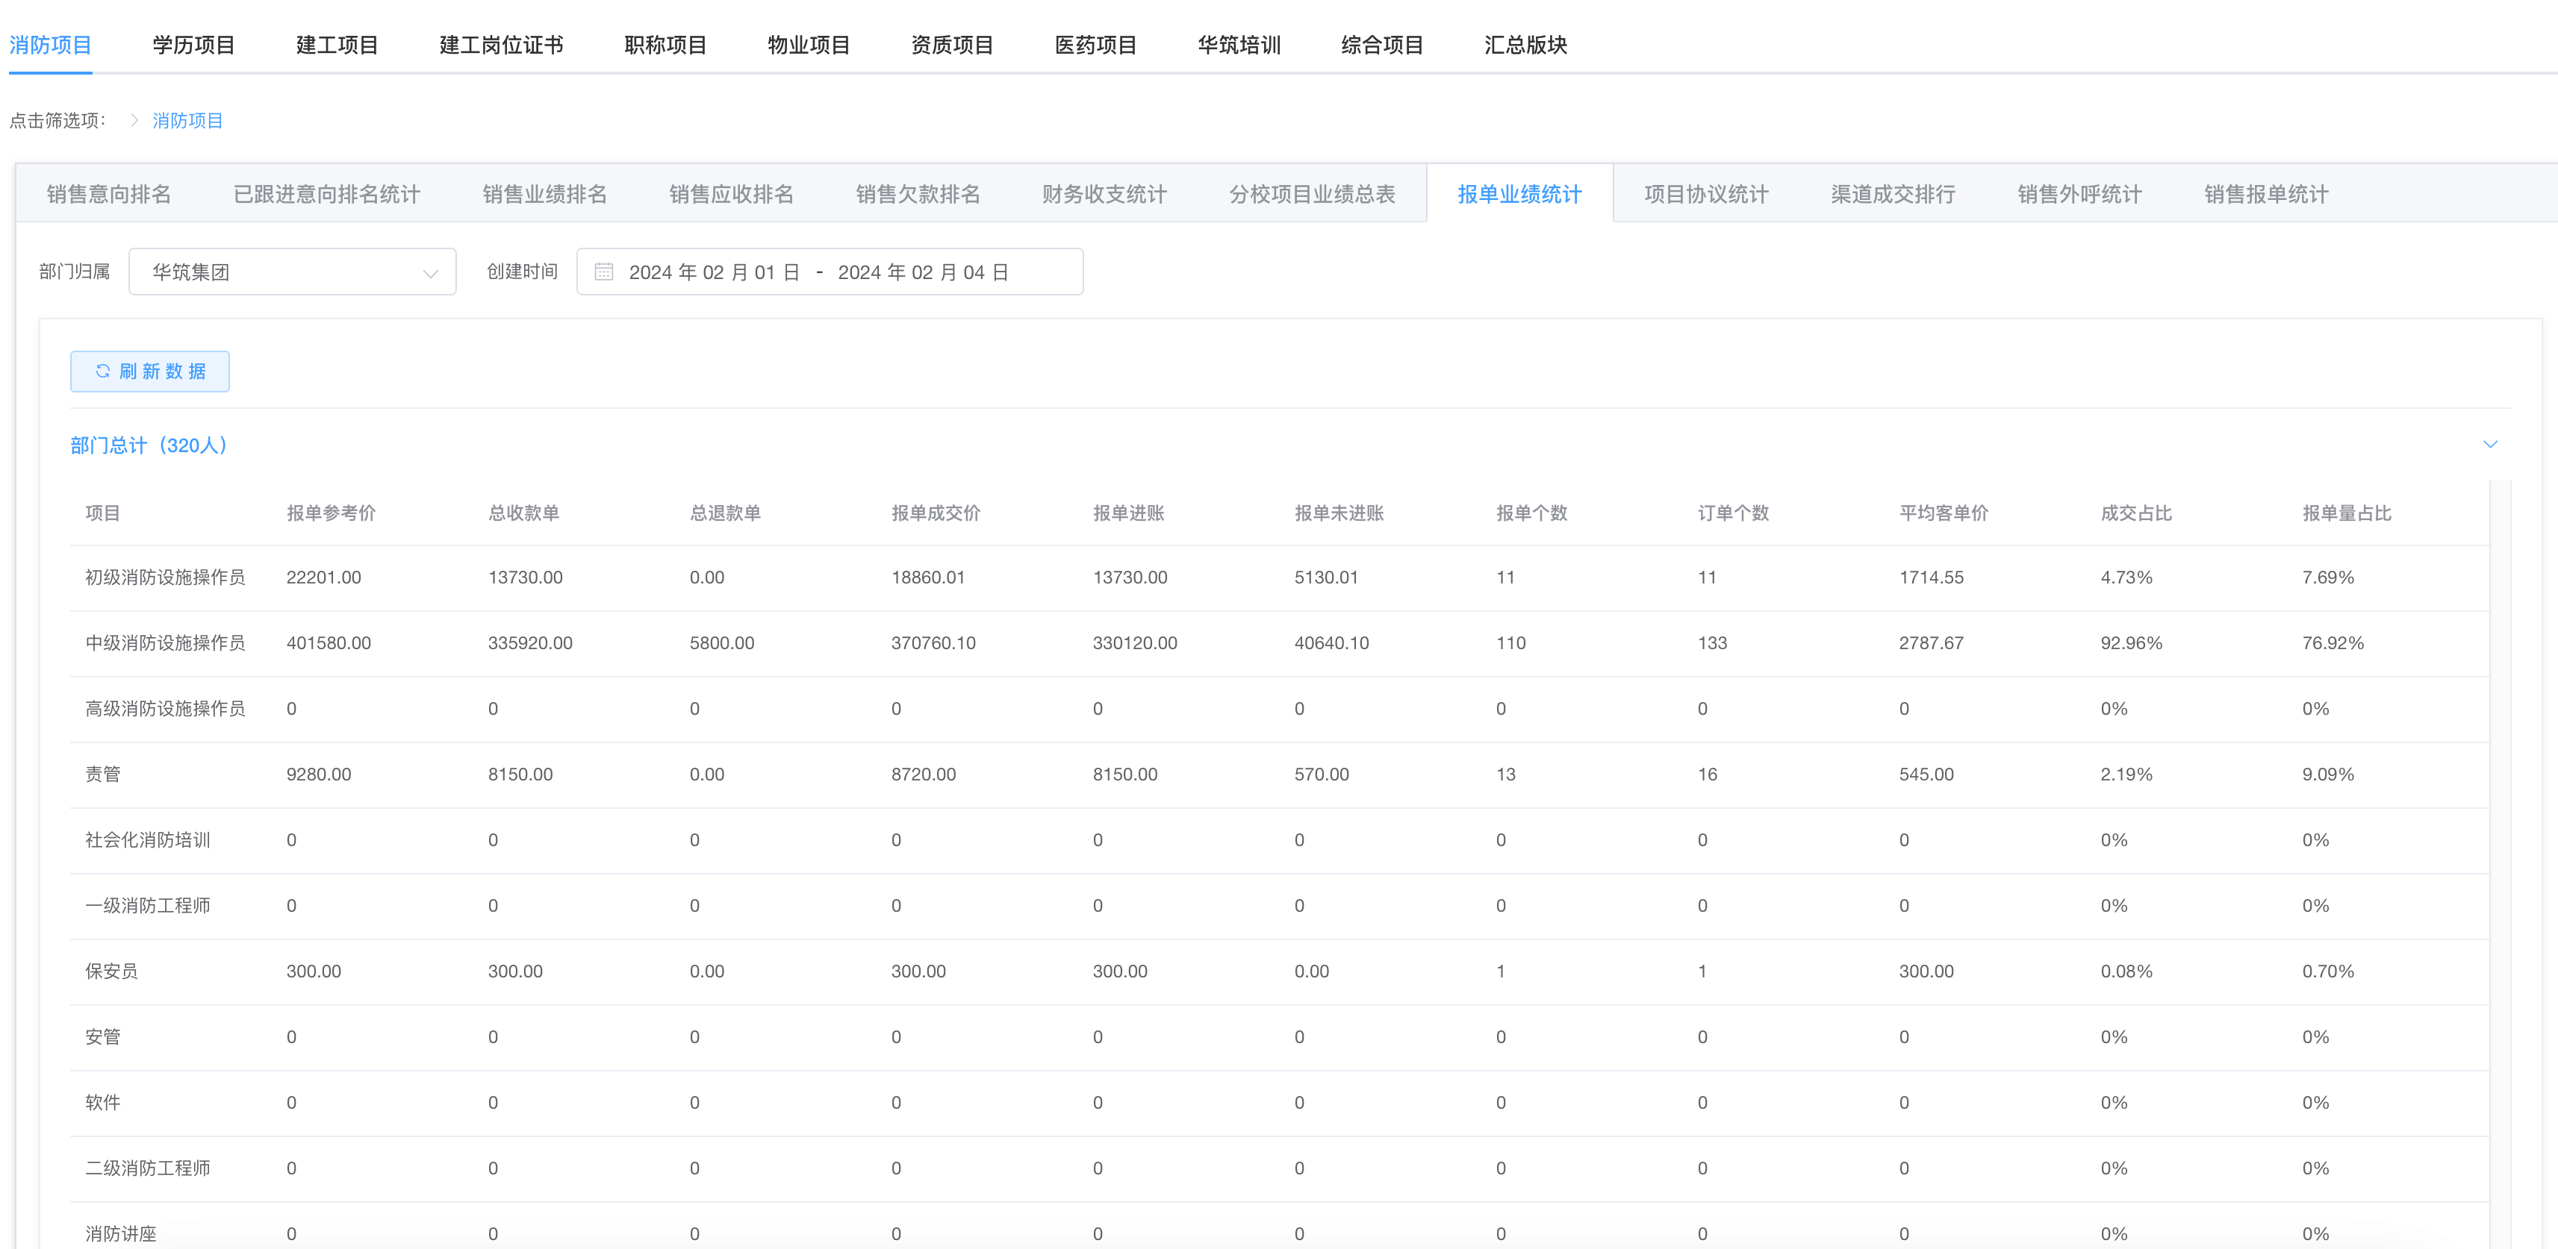Click the end date 2024年02月04日 field
The image size is (2558, 1249).
coord(923,272)
